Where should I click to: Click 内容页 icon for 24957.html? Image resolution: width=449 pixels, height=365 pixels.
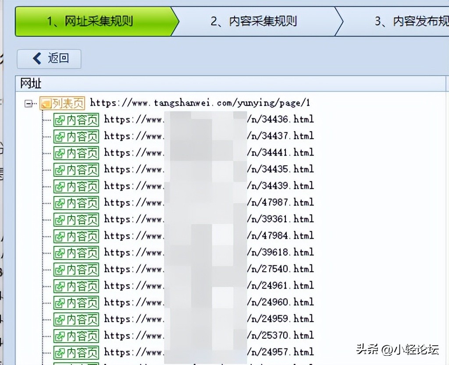pyautogui.click(x=76, y=352)
